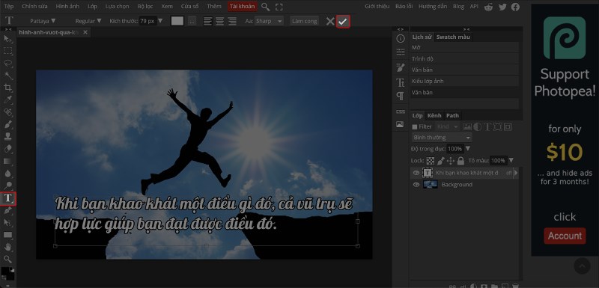
Task: Select the Rectangle Select tool
Action: tap(7, 51)
